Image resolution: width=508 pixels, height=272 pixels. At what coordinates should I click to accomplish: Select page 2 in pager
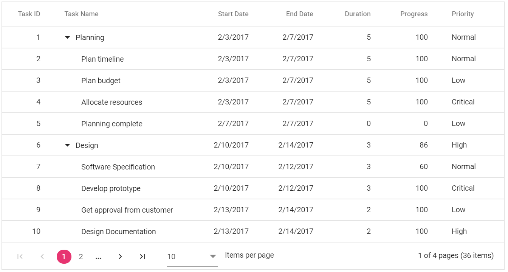[81, 256]
